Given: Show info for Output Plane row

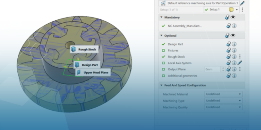Looking at the screenshot, I should pyautogui.click(x=234, y=69).
